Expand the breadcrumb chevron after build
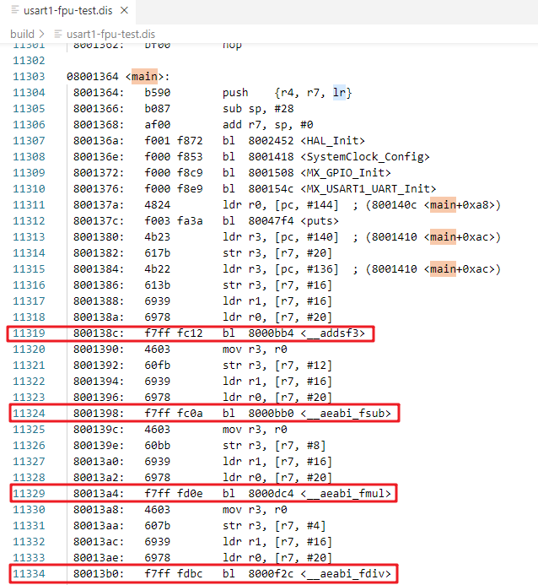The image size is (538, 585). (x=41, y=34)
